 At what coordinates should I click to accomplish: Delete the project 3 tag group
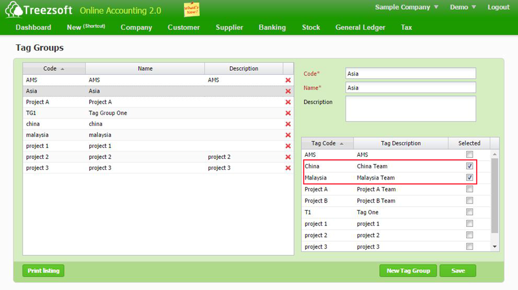[288, 168]
